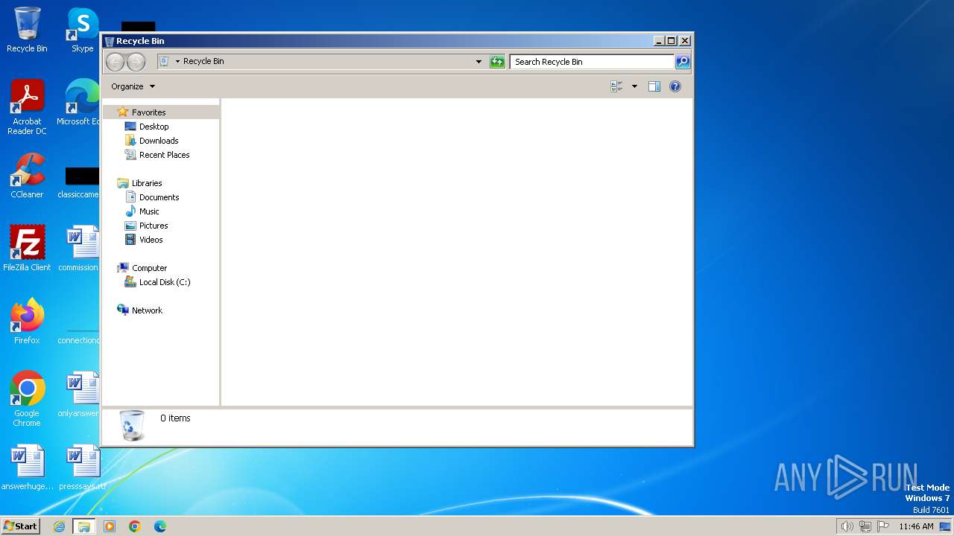
Task: Expand the address bar history dropdown
Action: [478, 62]
